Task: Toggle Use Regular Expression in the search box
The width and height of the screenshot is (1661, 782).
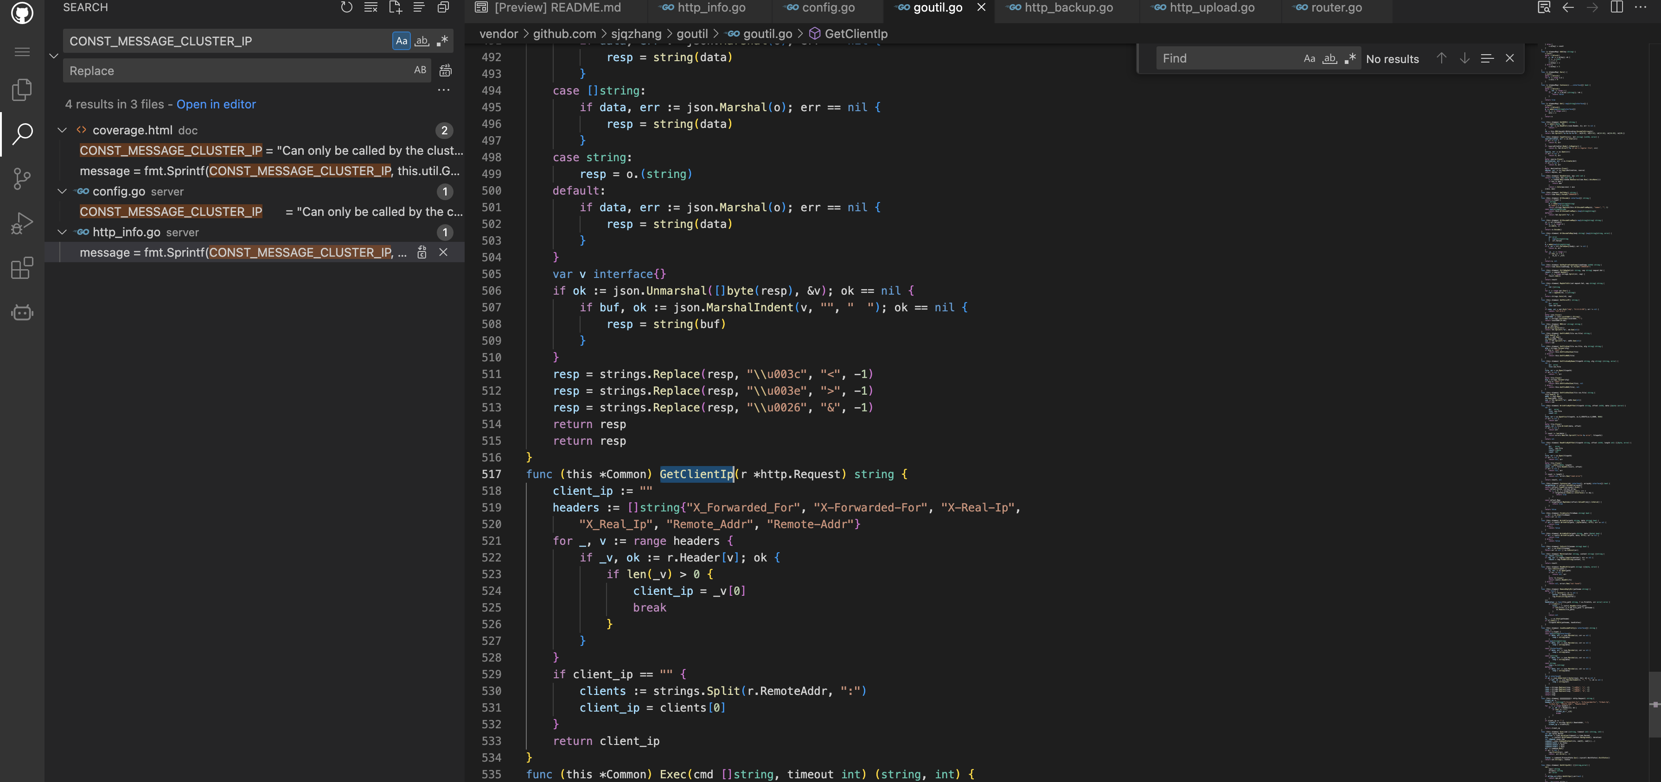Action: (x=442, y=41)
